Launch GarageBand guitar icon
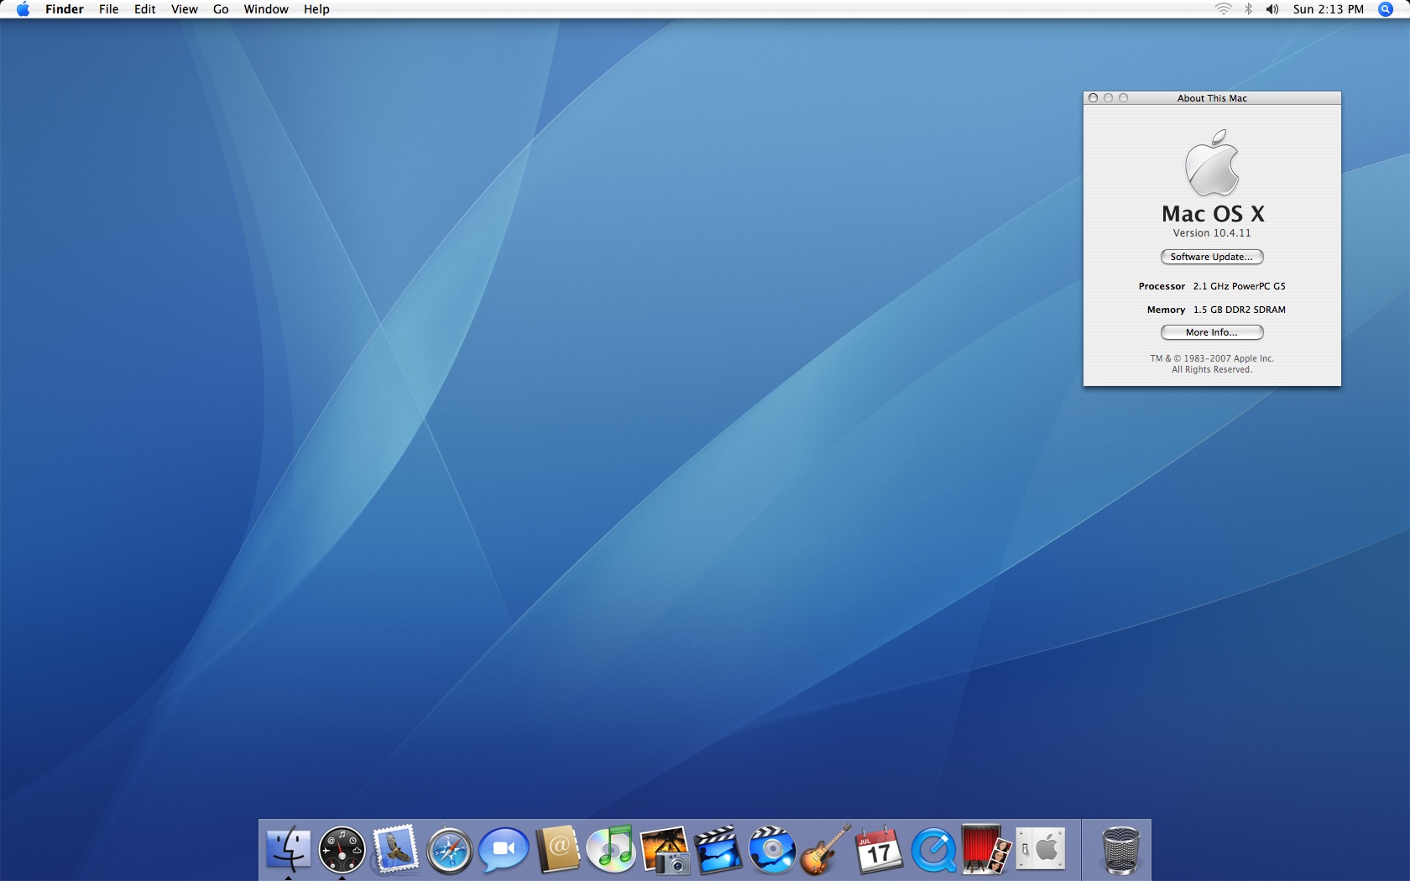The width and height of the screenshot is (1410, 881). (x=825, y=849)
